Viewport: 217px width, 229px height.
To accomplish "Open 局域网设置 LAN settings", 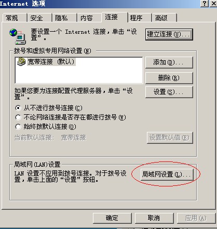I will 167,174.
